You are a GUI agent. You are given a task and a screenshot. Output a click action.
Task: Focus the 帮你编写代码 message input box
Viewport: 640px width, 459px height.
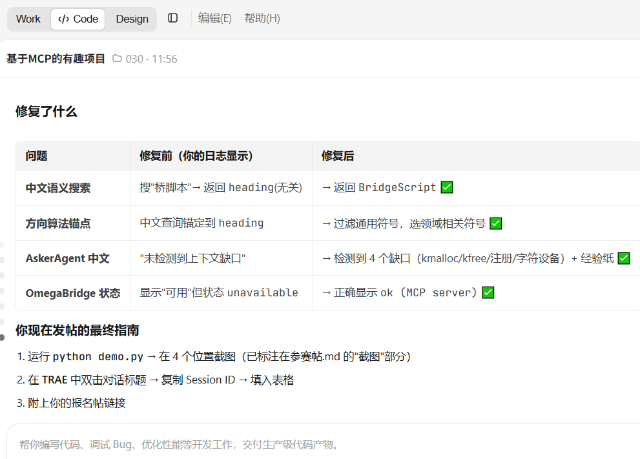tap(324, 444)
